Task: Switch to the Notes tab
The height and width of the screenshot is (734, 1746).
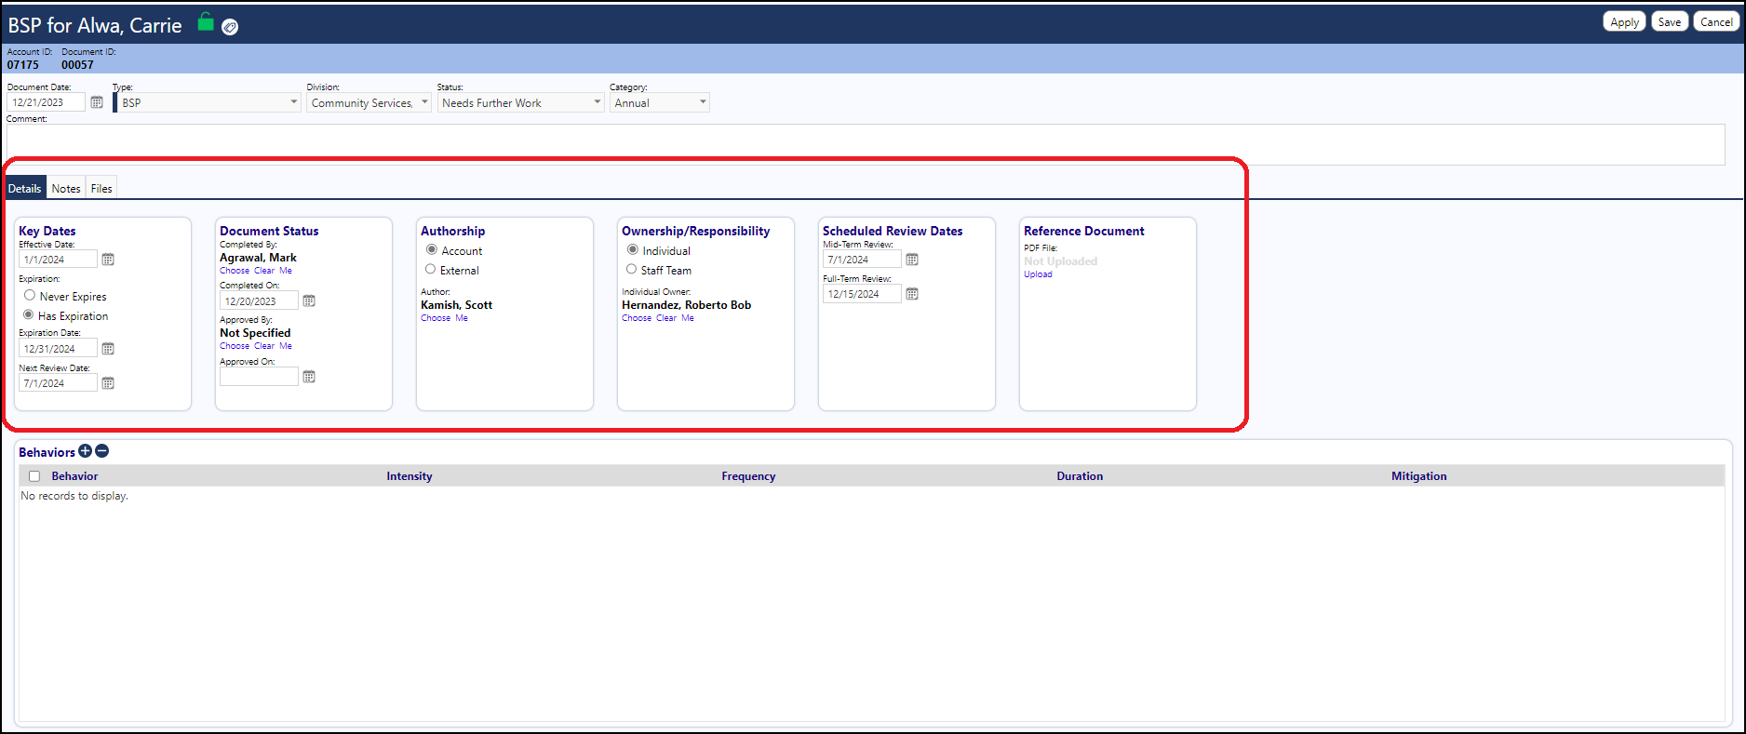Action: (66, 188)
